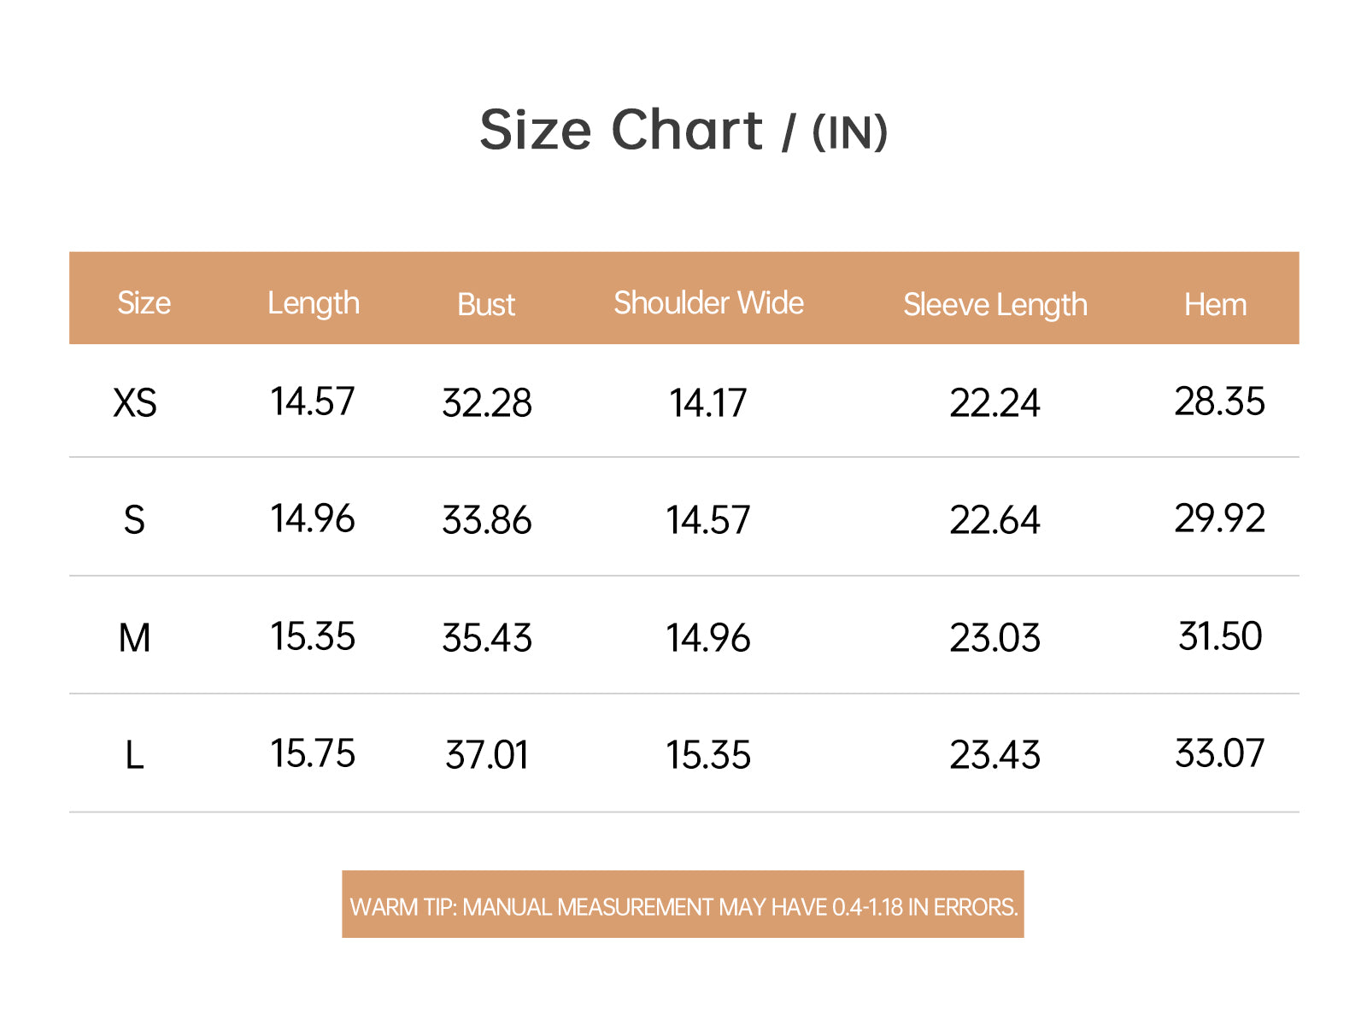Image resolution: width=1367 pixels, height=1025 pixels.
Task: Select the Size column header
Action: [x=144, y=303]
